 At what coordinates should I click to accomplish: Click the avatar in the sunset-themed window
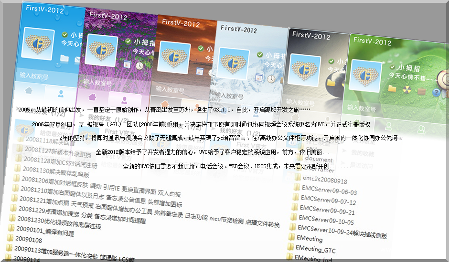(x=174, y=57)
